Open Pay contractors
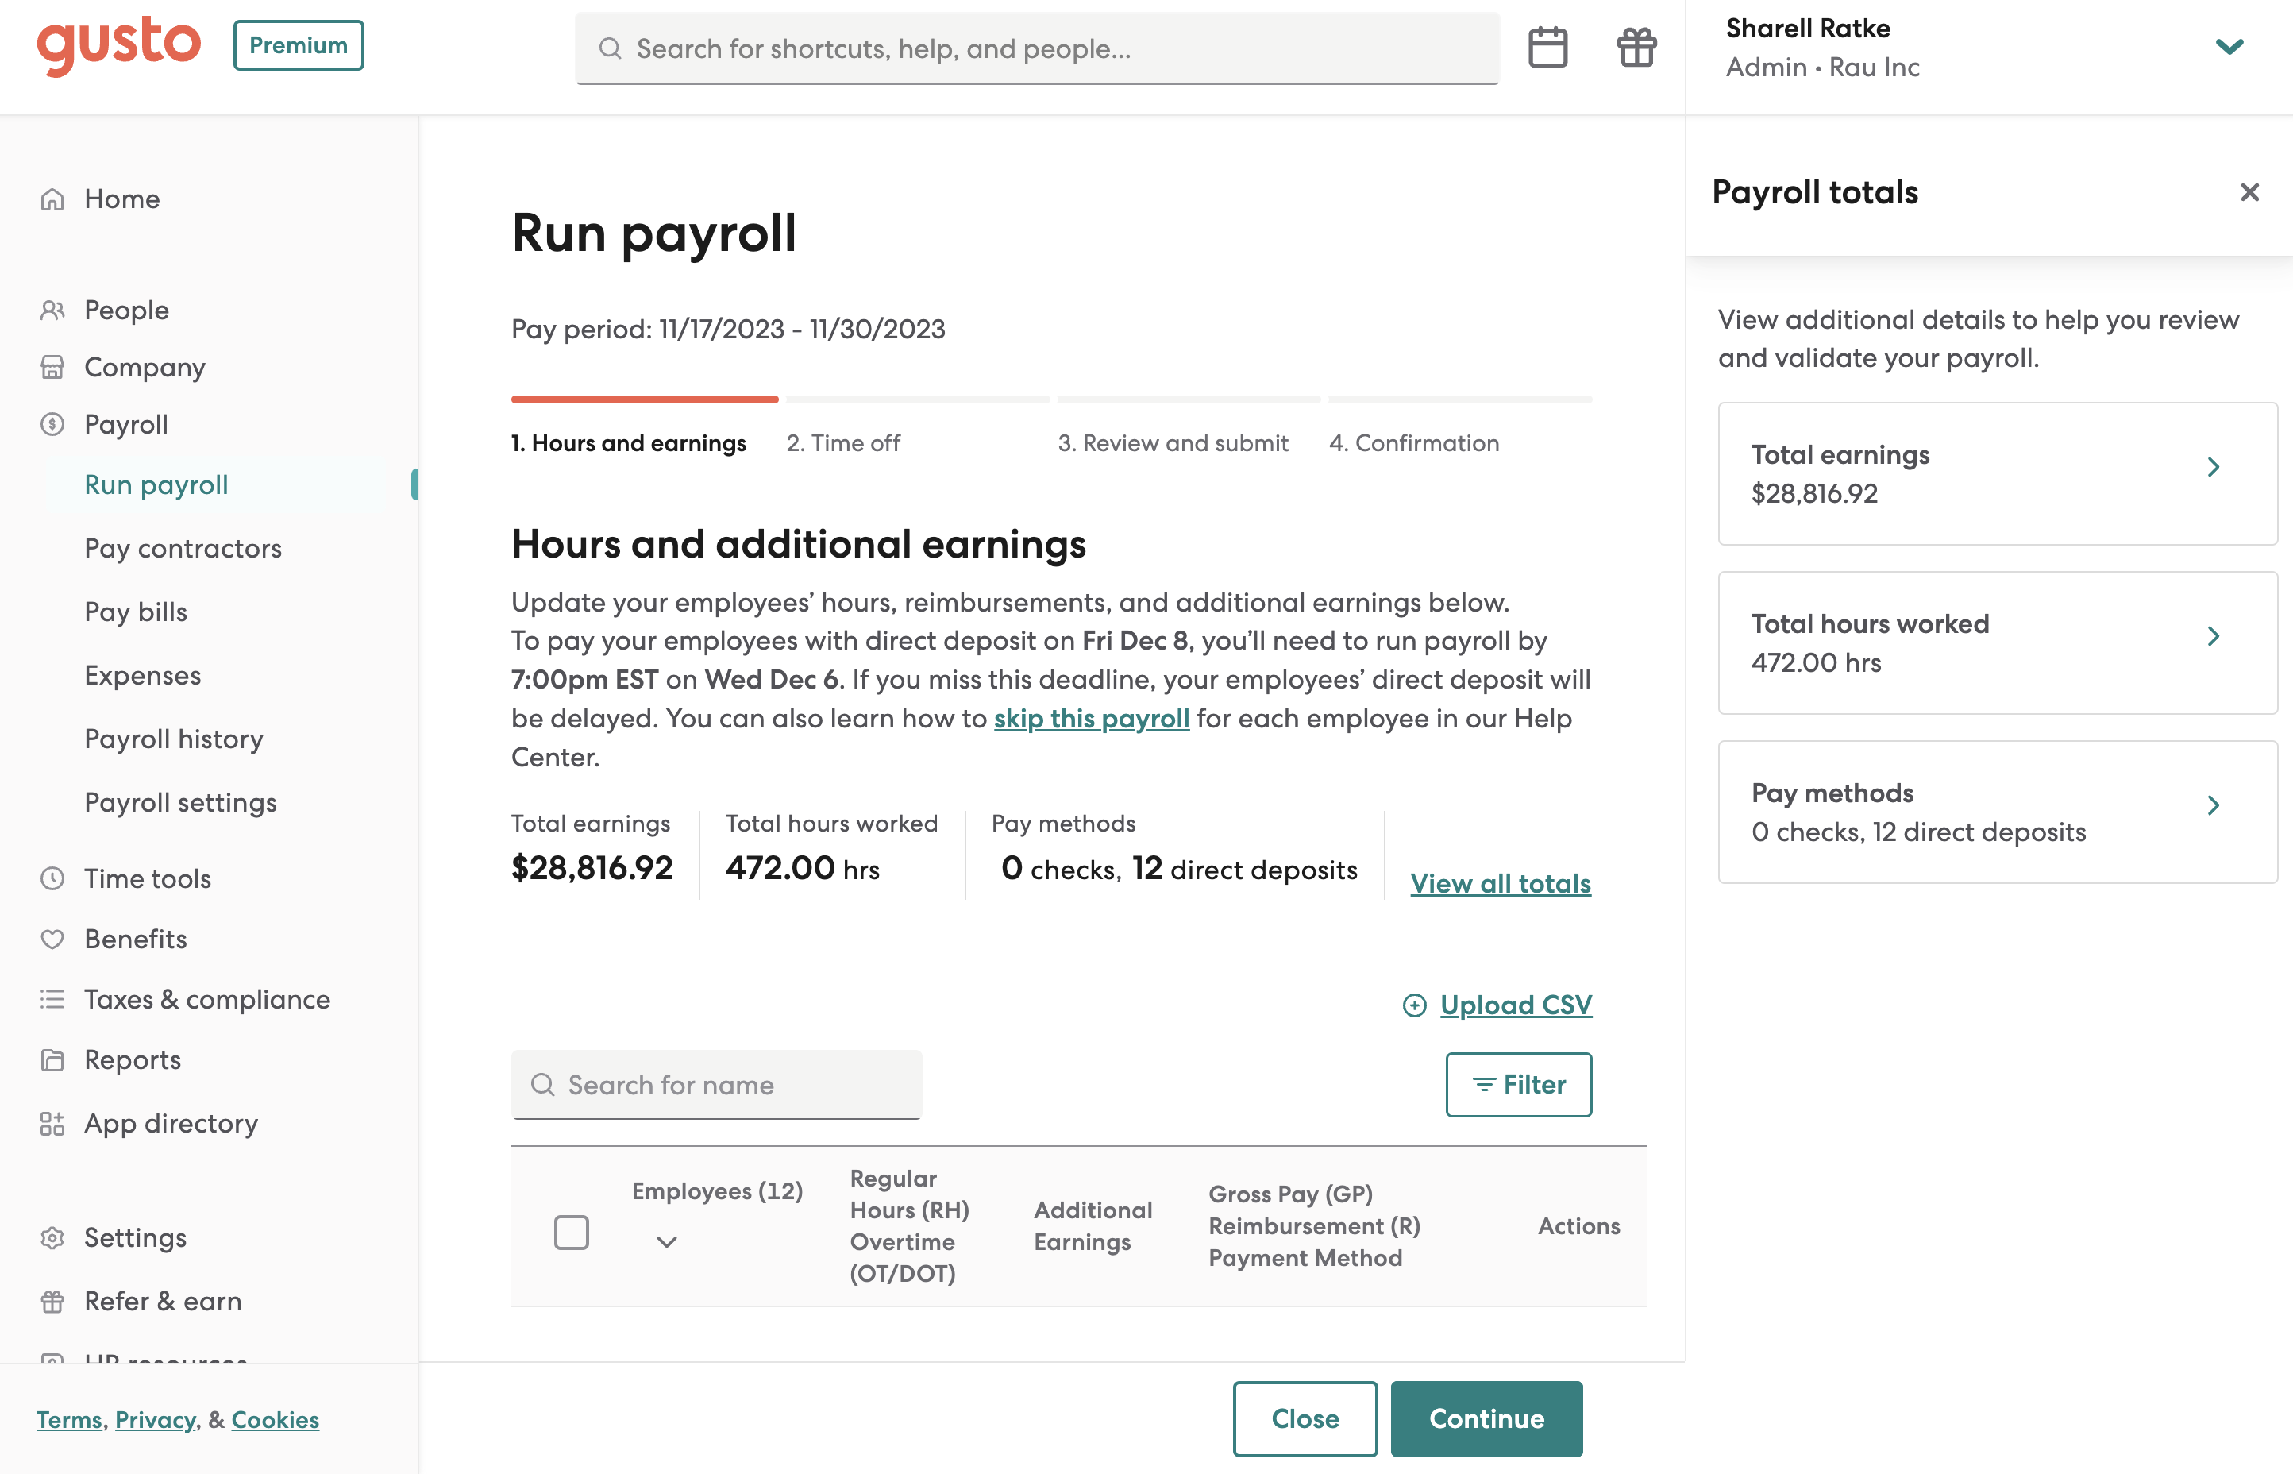This screenshot has height=1474, width=2293. (183, 549)
